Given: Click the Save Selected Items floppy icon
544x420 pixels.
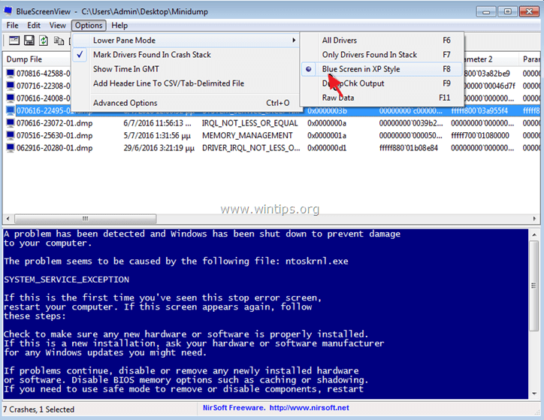Looking at the screenshot, I should click(x=29, y=40).
